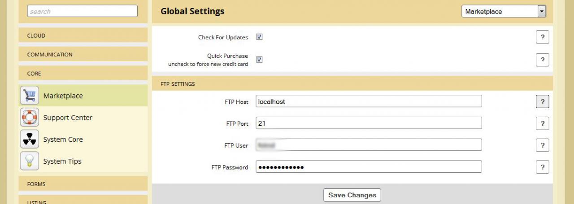Click into the FTP Port field
The width and height of the screenshot is (574, 204).
369,123
